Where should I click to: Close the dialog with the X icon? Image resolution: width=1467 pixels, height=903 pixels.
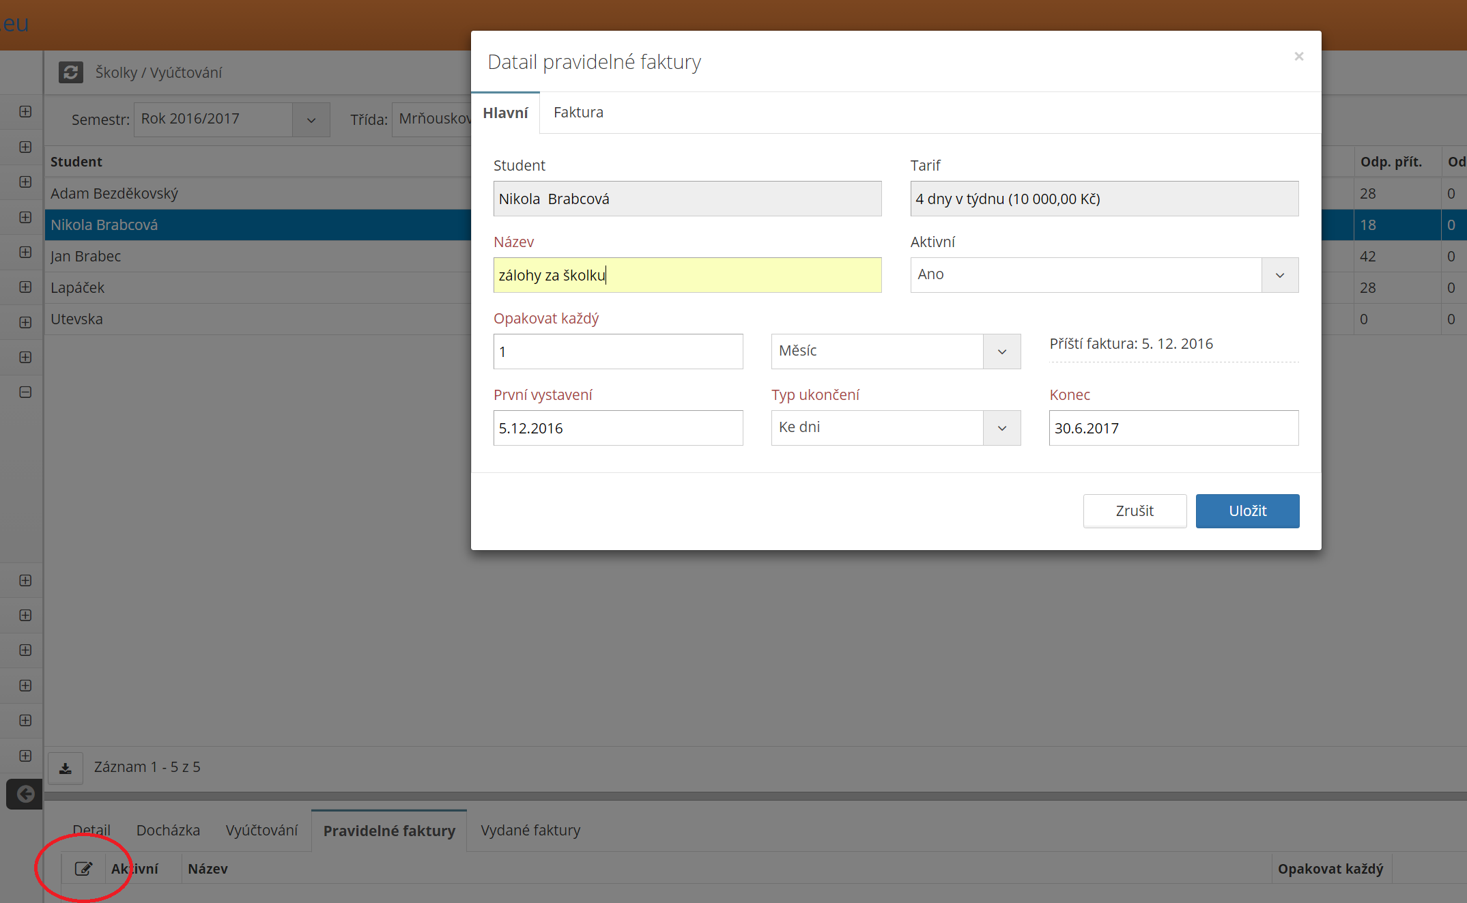[x=1298, y=57]
